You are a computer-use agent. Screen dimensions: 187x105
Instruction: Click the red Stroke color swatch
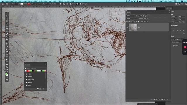click(29, 4)
